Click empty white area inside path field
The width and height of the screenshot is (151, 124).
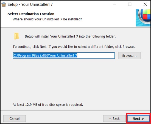click(x=96, y=55)
